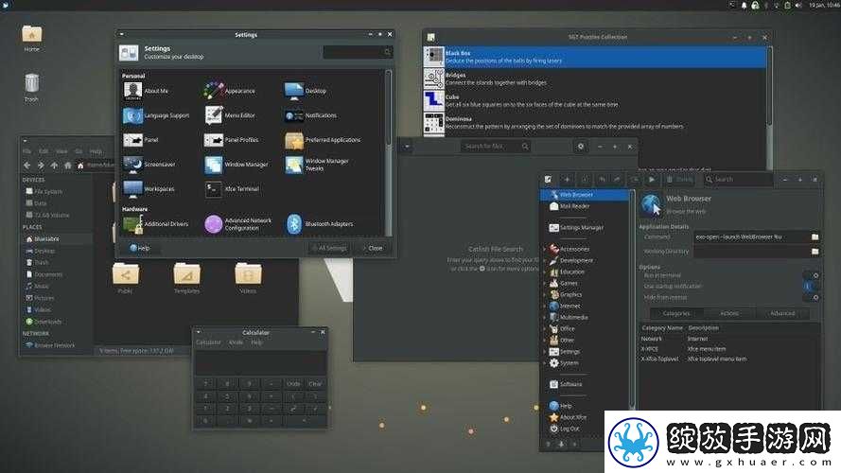Open Advanced Network Configuration

pyautogui.click(x=238, y=224)
